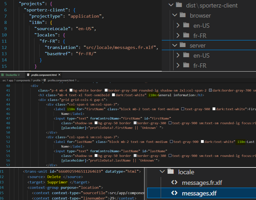This screenshot has width=256, height=200.
Task: Click "projectType" key on line 7
Action: pos(46,16)
